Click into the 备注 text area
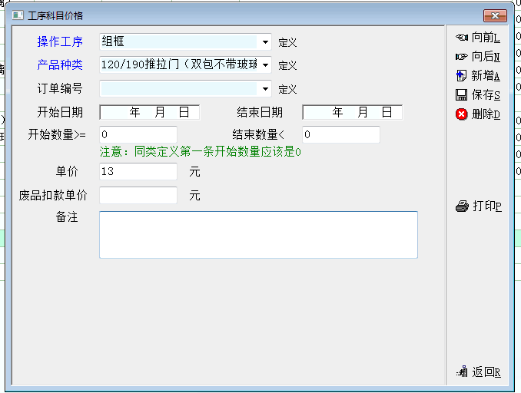This screenshot has height=393, width=521. click(x=258, y=235)
